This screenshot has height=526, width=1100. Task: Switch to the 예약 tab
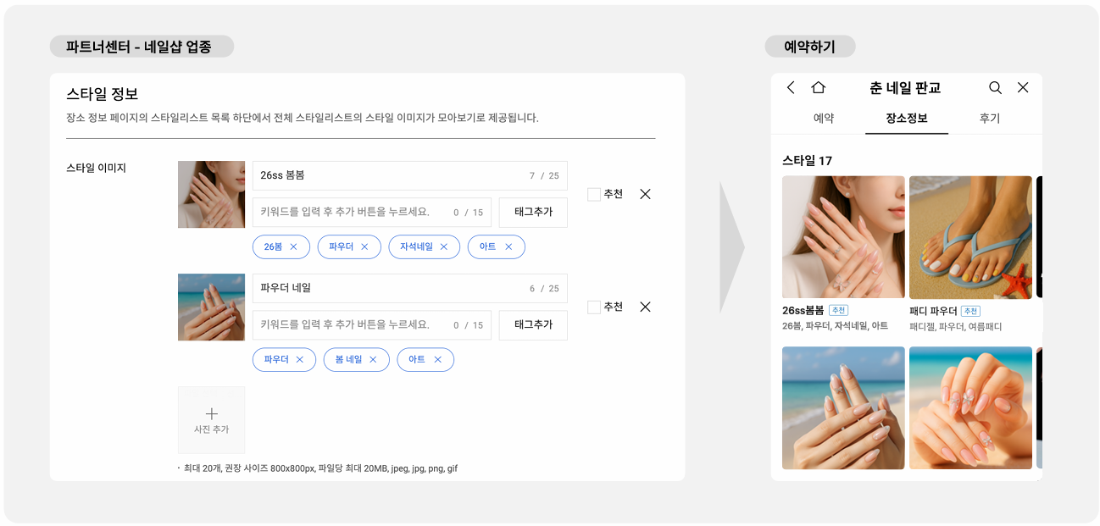pos(823,119)
